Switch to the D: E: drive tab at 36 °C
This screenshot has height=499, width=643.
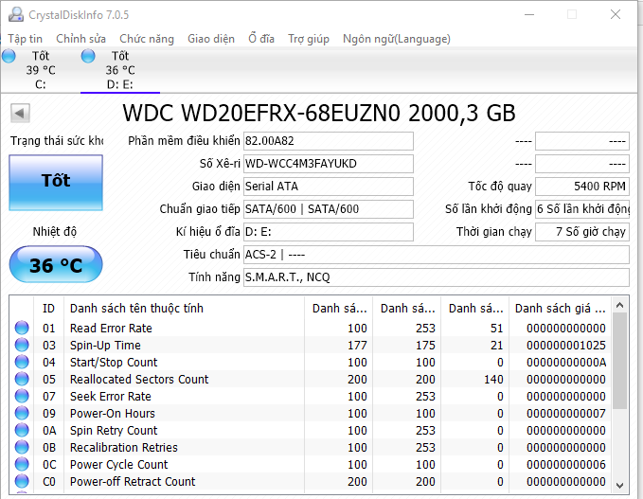coord(120,70)
